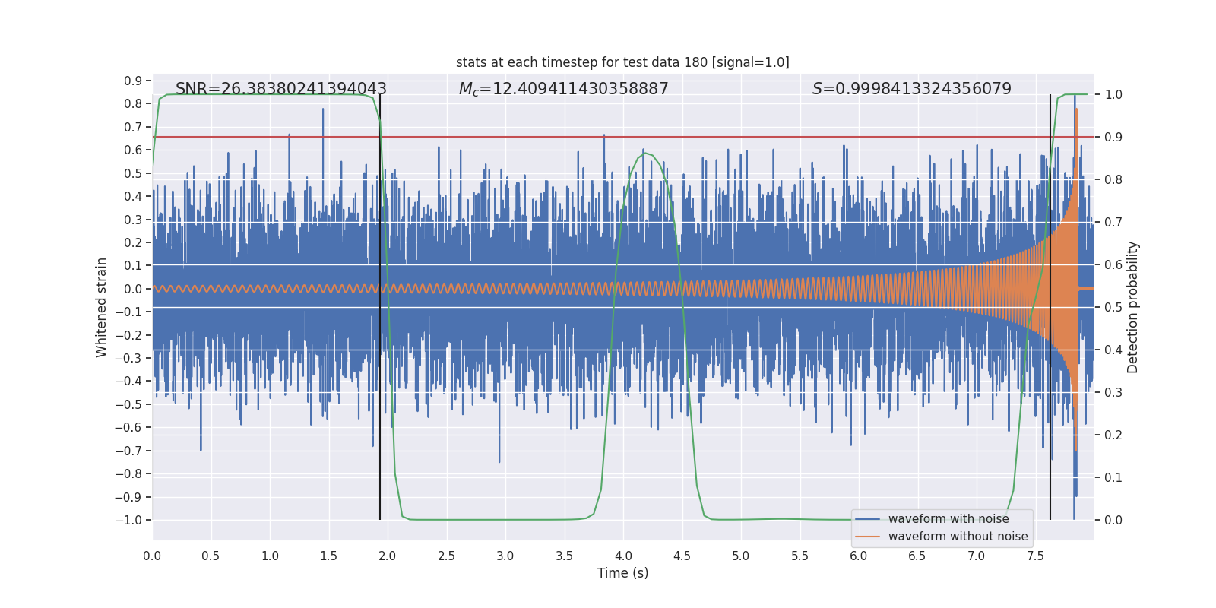Click the orange legend line swatch

pyautogui.click(x=868, y=537)
